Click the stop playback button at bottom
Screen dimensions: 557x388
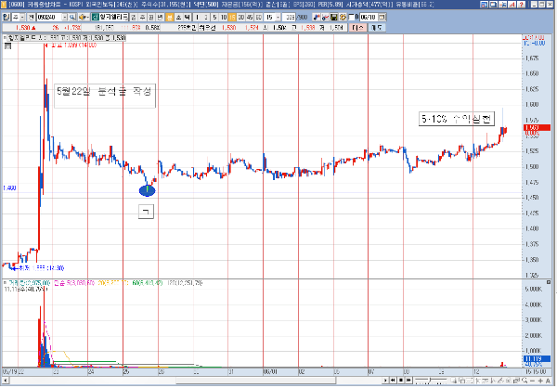pyautogui.click(x=401, y=381)
